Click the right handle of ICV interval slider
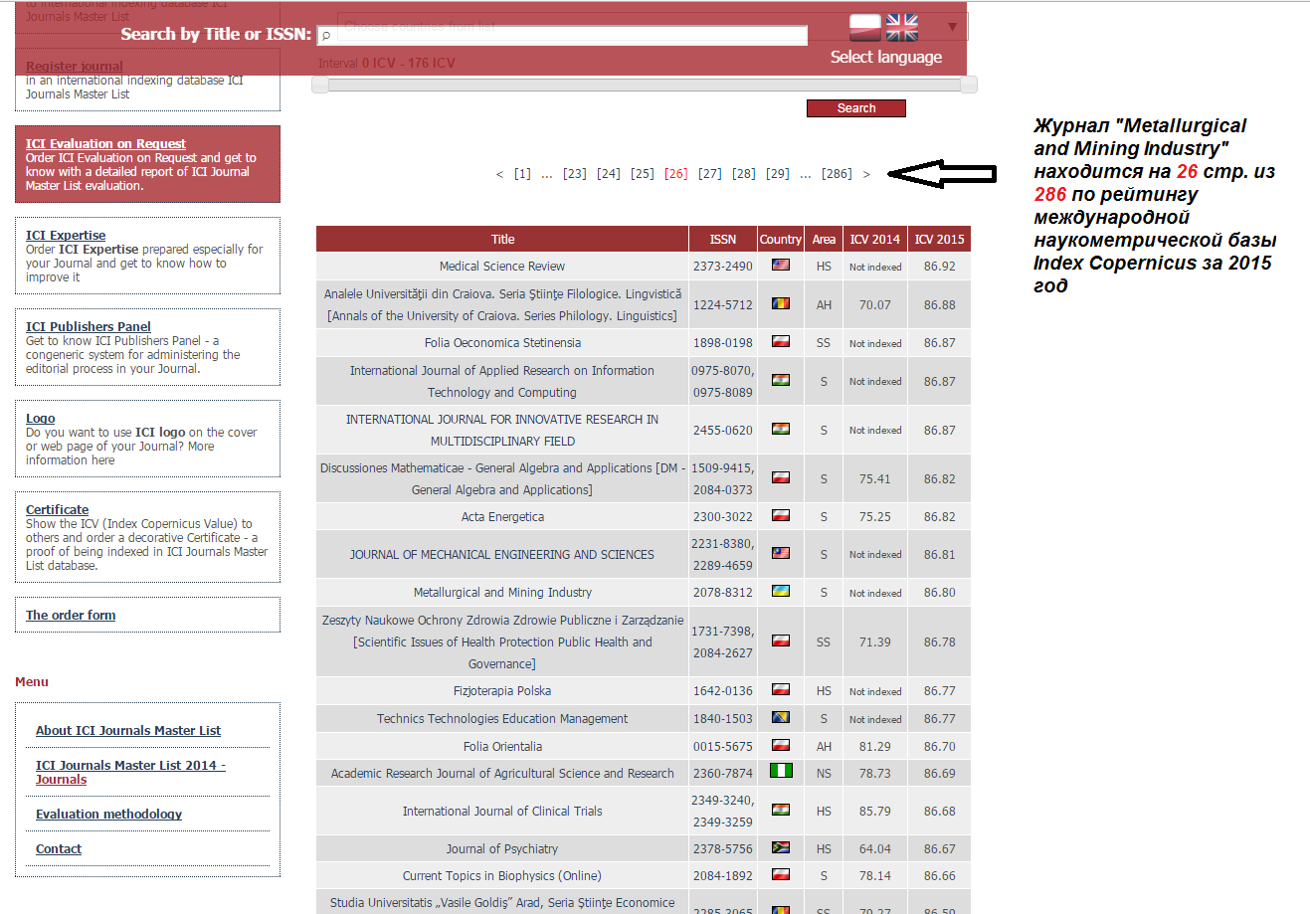Image resolution: width=1310 pixels, height=914 pixels. (969, 85)
